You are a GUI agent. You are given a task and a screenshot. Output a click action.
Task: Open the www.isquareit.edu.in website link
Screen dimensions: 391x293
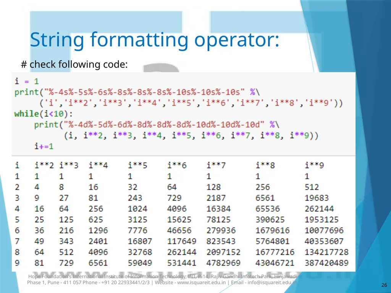[202, 283]
